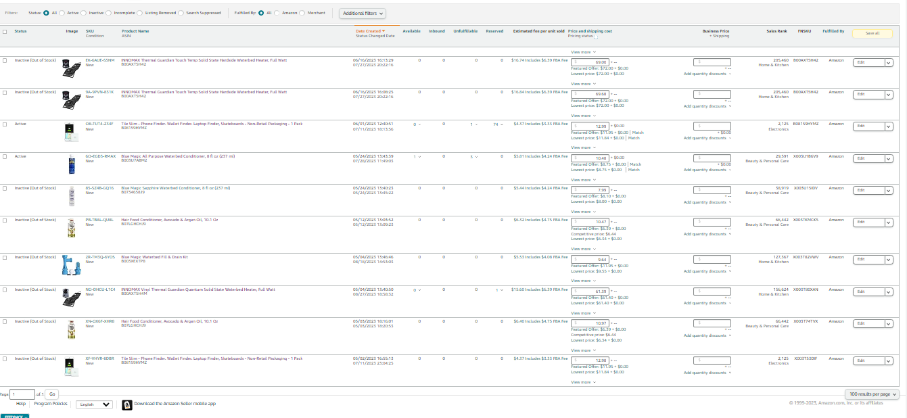907x418 pixels.
Task: Click Edit button for 6O-EGD5-RMAX
Action: tap(868, 158)
